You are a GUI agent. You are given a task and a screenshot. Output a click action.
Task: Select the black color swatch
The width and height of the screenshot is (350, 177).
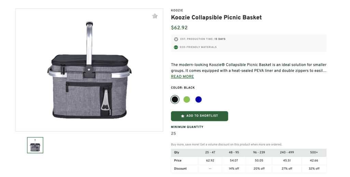(x=175, y=99)
